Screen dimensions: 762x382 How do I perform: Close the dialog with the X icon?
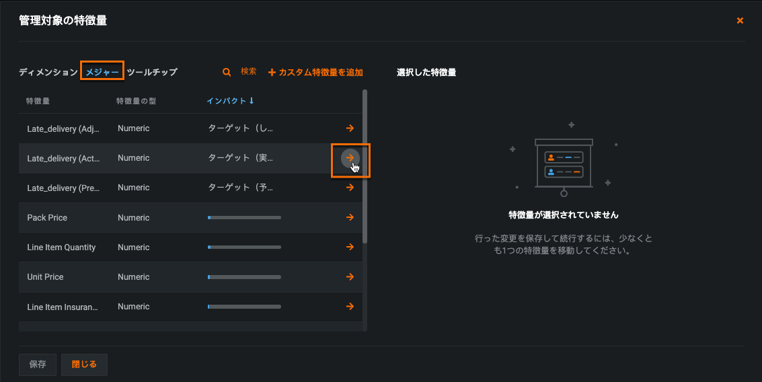coord(740,21)
